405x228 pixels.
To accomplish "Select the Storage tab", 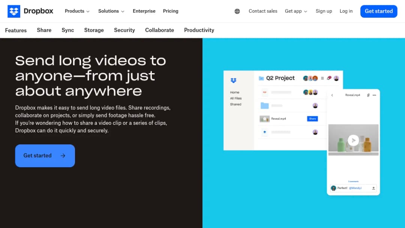I will 94,30.
